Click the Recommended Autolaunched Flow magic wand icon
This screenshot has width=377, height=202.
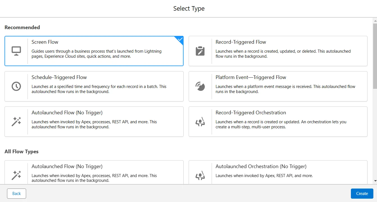(16, 122)
